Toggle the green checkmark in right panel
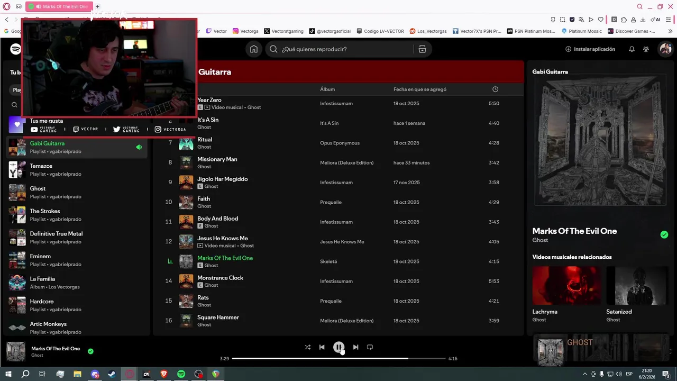Screen dimensions: 677x381 pos(664,234)
